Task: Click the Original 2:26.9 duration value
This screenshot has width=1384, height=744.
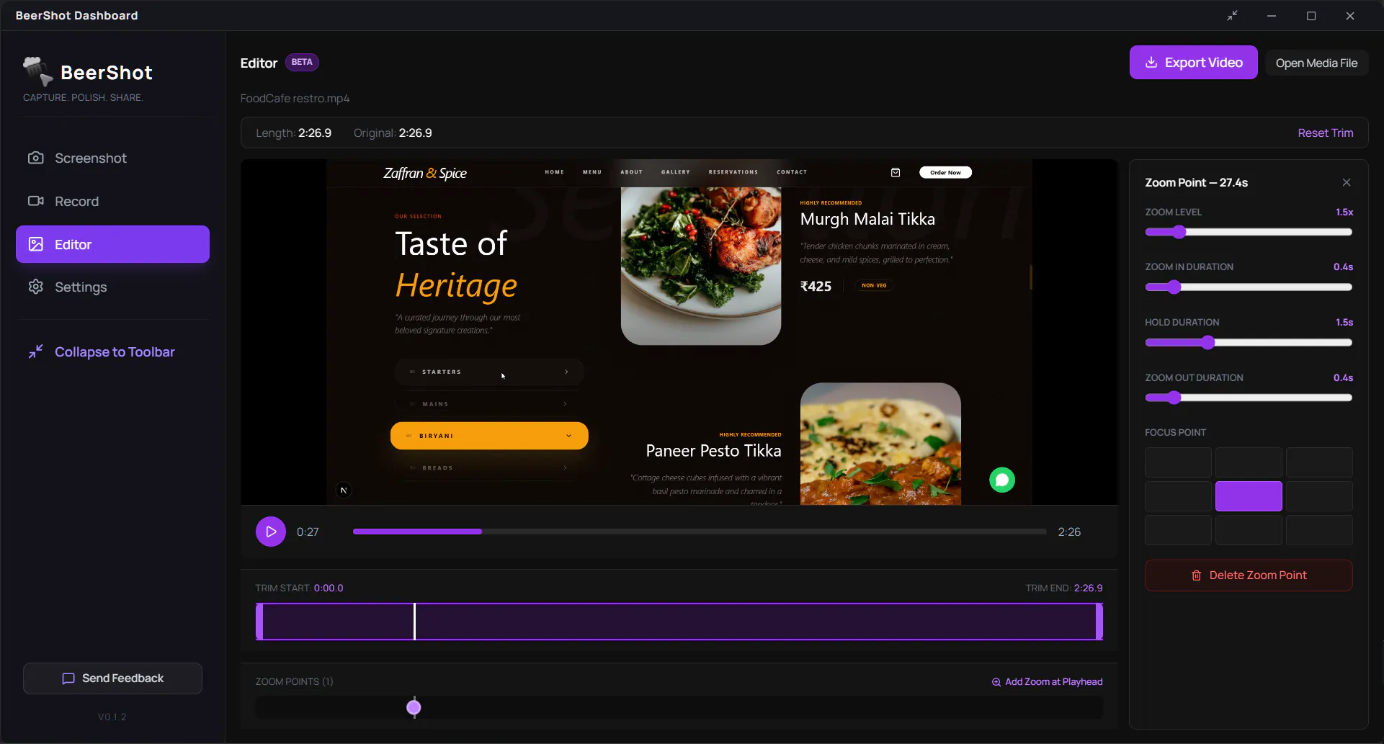Action: [x=416, y=133]
